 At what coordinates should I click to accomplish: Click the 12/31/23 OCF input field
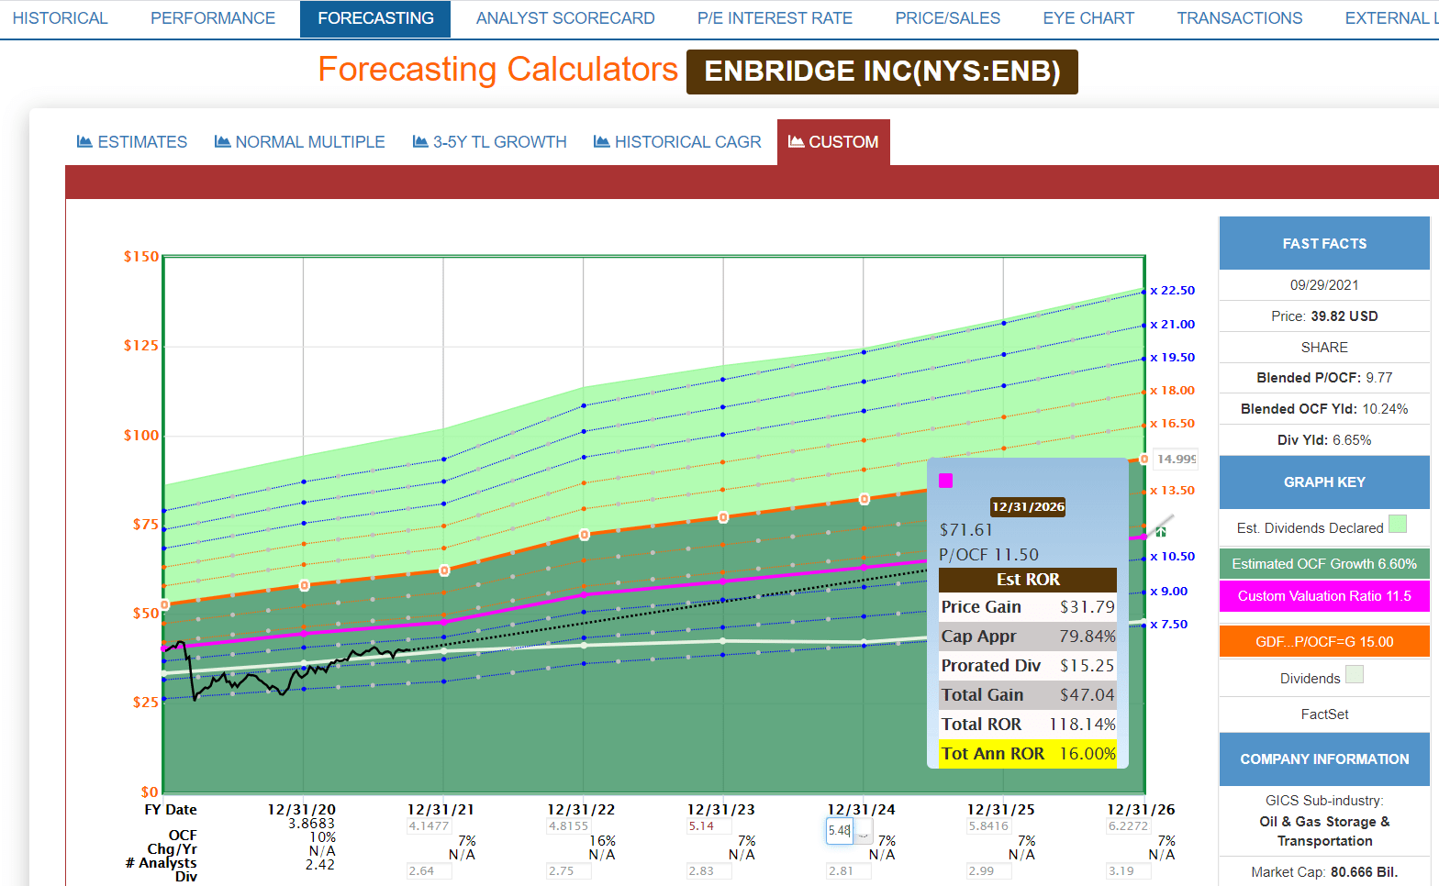pos(708,826)
